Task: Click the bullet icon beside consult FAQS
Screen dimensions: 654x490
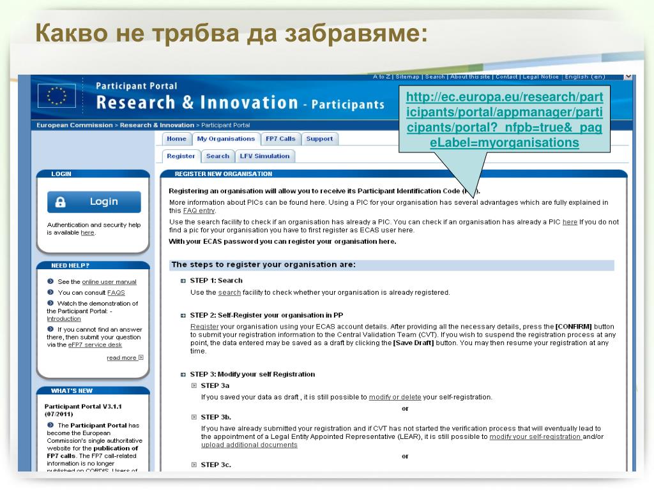Action: click(x=50, y=292)
